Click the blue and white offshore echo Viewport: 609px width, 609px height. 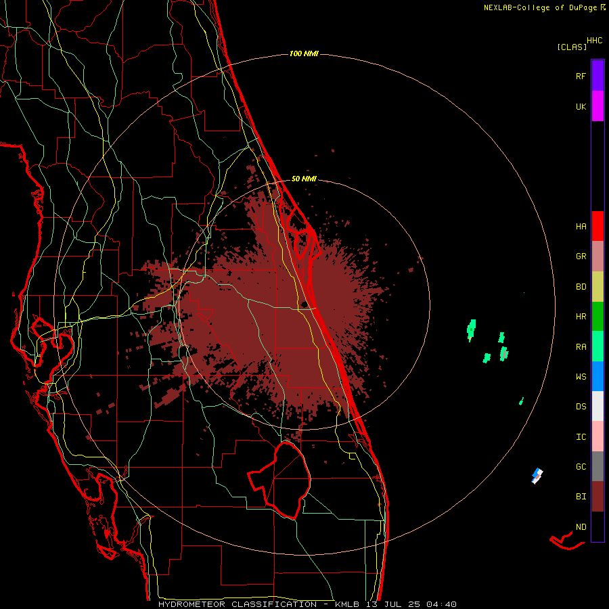[537, 476]
